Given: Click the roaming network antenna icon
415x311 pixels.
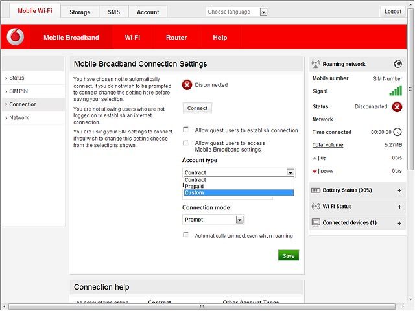Looking at the screenshot, I should click(316, 64).
